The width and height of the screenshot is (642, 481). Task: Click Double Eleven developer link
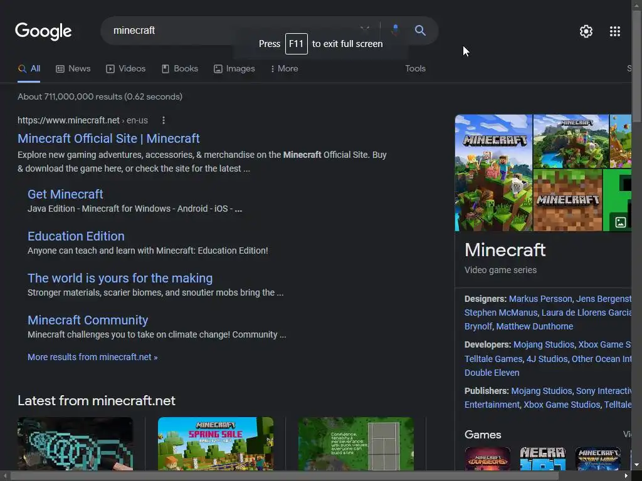pos(492,373)
